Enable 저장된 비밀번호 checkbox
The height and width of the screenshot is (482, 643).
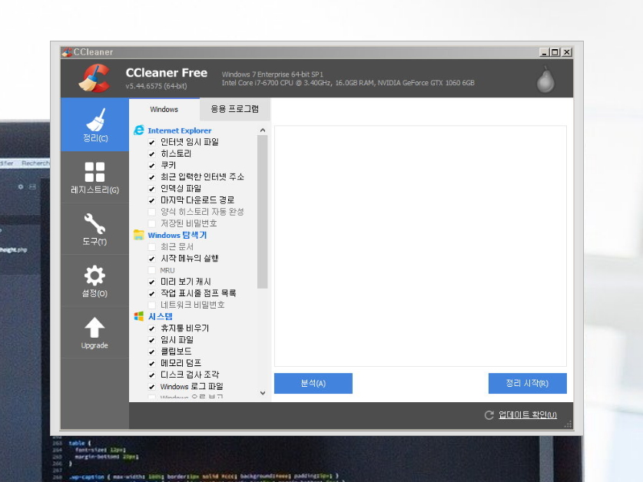[x=152, y=223]
